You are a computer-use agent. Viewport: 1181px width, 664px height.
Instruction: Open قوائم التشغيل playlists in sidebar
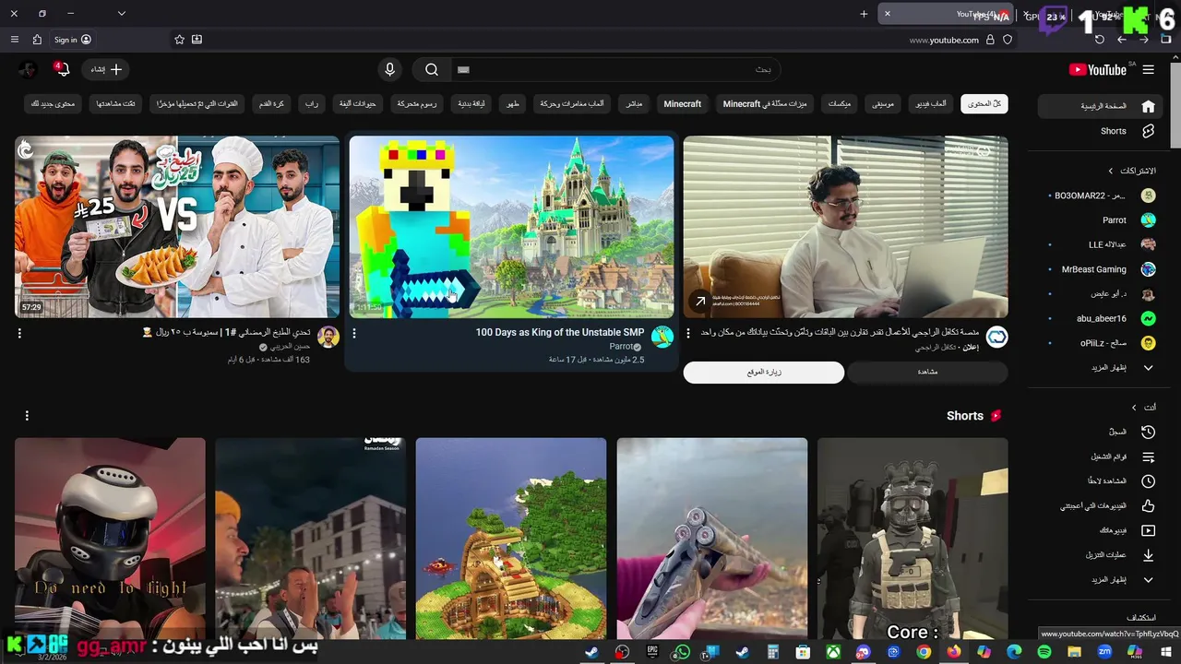(x=1098, y=456)
